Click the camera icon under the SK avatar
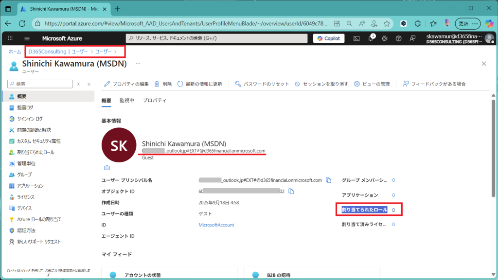Image resolution: width=498 pixels, height=280 pixels. click(107, 168)
